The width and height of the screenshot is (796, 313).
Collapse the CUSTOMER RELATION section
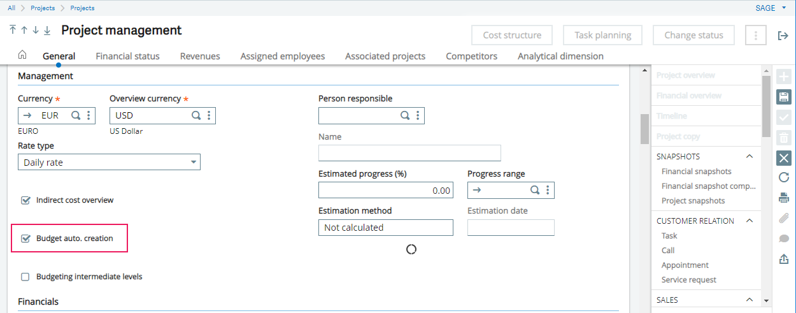pos(750,221)
